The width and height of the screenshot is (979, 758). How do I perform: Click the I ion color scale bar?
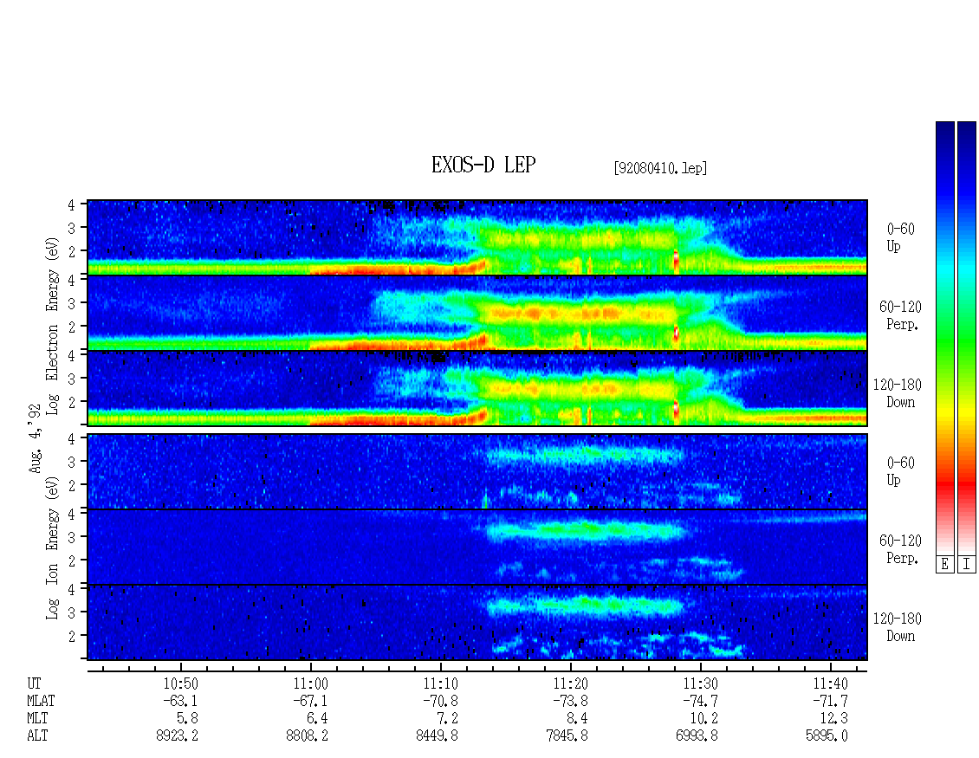pos(967,337)
